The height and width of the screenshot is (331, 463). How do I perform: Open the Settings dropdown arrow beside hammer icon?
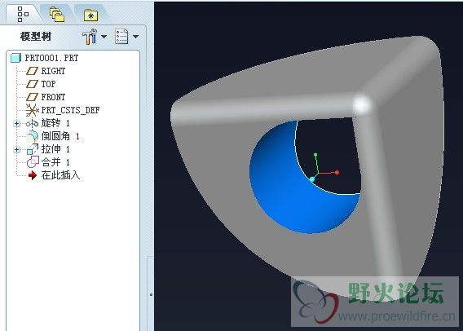coord(104,37)
